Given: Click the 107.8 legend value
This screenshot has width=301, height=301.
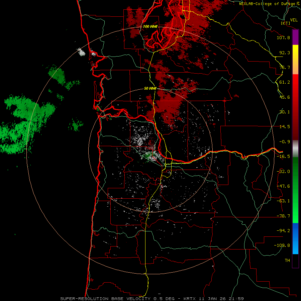Looking at the screenshot, I should (x=283, y=37).
